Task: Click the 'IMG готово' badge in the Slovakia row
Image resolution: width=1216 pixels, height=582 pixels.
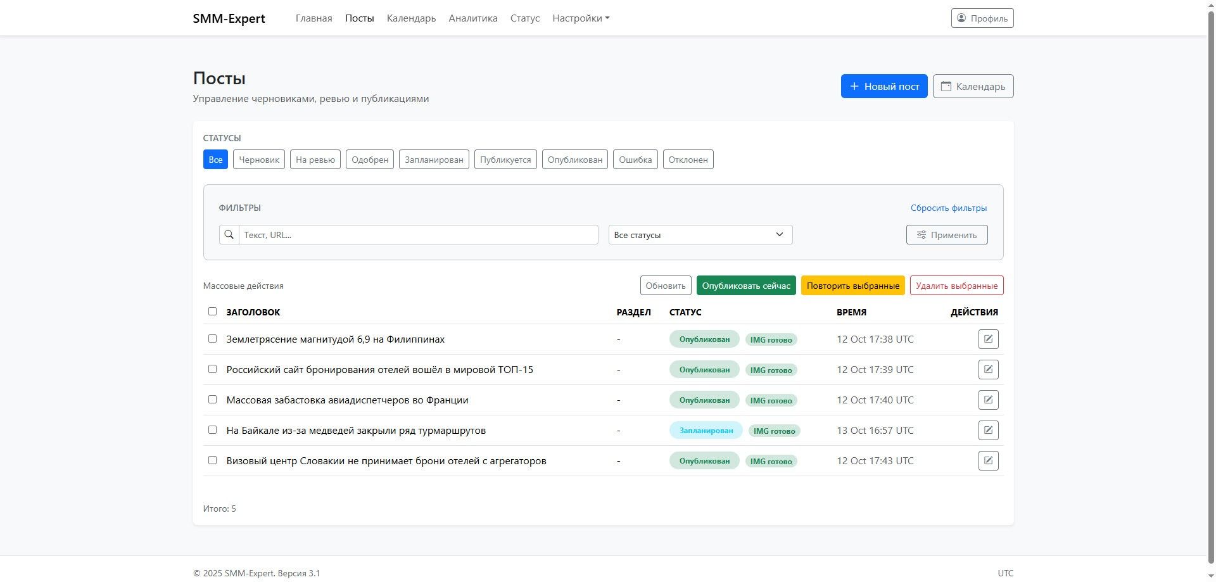Action: [771, 461]
